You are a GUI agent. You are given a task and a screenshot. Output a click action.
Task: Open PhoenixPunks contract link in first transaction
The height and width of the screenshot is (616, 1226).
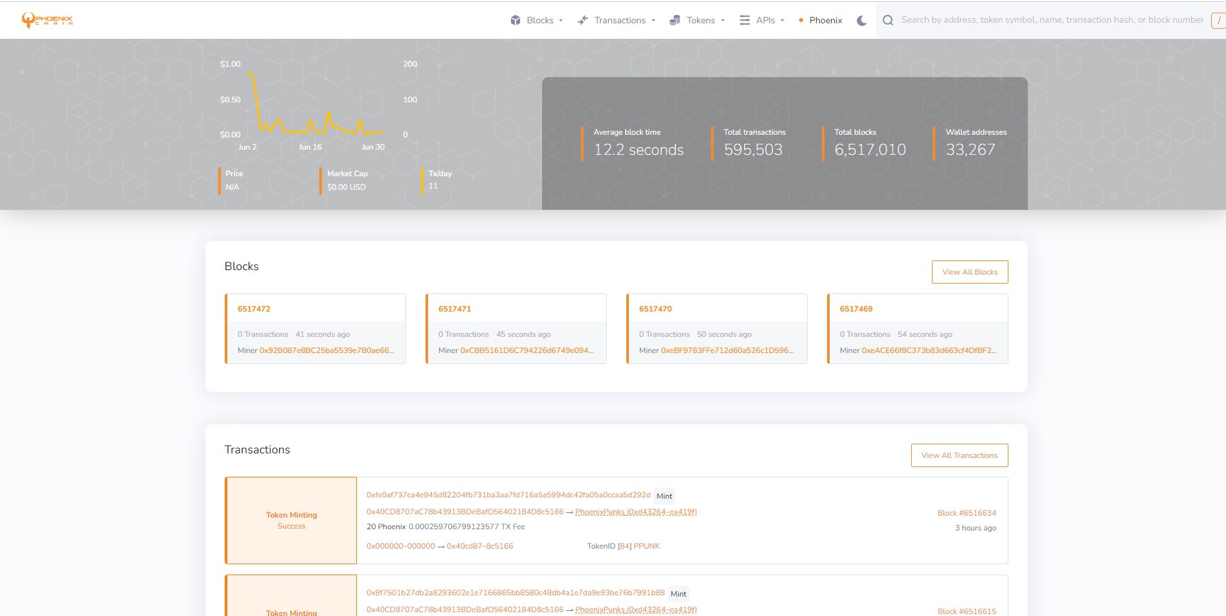(636, 512)
